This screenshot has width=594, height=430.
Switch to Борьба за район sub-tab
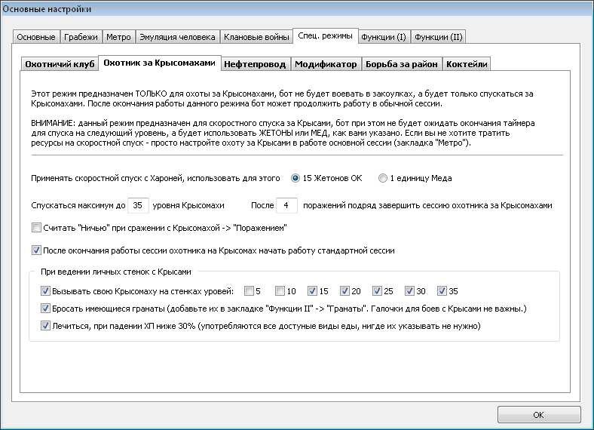[402, 64]
